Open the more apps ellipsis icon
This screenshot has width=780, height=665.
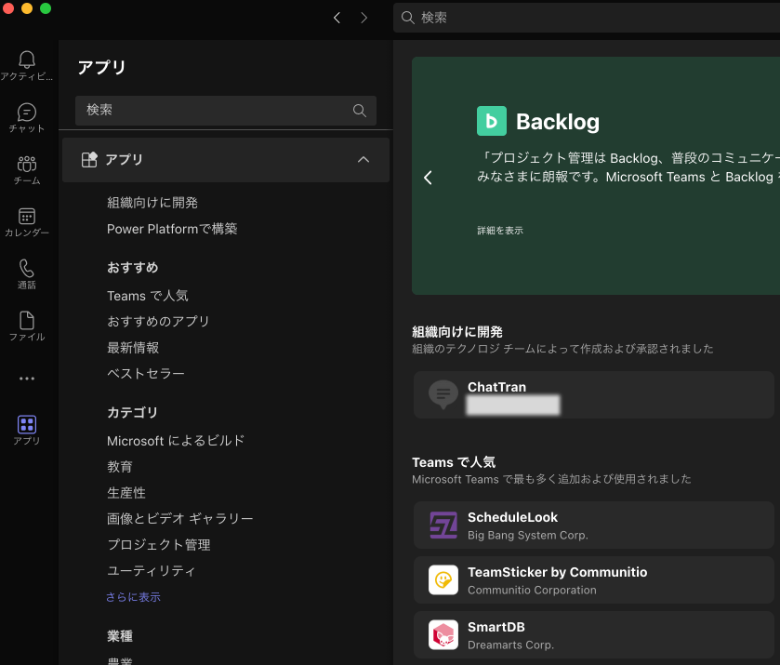point(27,379)
